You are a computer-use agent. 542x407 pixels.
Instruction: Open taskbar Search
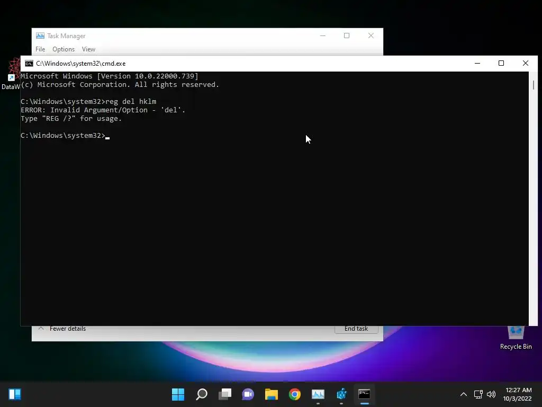point(202,394)
